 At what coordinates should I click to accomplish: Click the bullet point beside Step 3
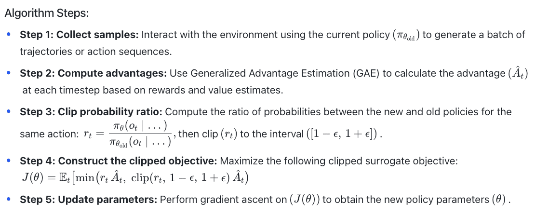coord(8,112)
